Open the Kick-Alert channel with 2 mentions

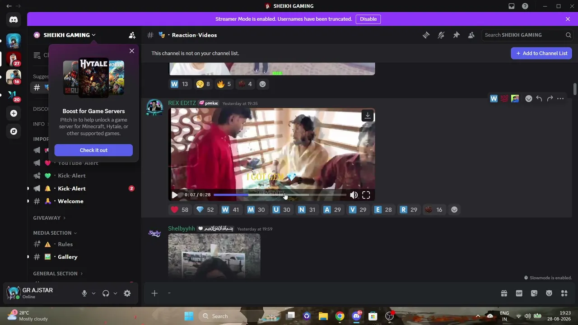tap(84, 188)
